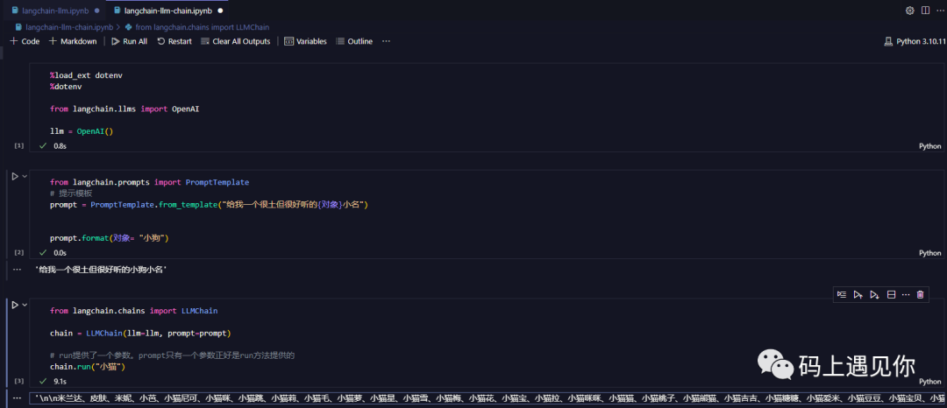Click the '# run提供了一个参数' comment line

[172, 355]
